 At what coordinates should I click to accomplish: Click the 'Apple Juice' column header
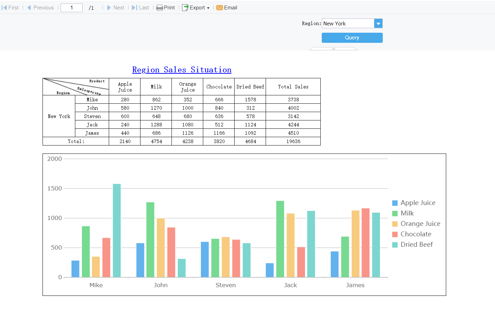click(125, 87)
